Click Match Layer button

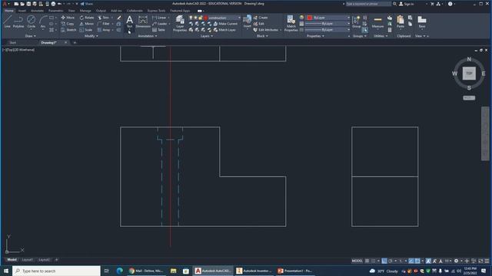coord(224,30)
